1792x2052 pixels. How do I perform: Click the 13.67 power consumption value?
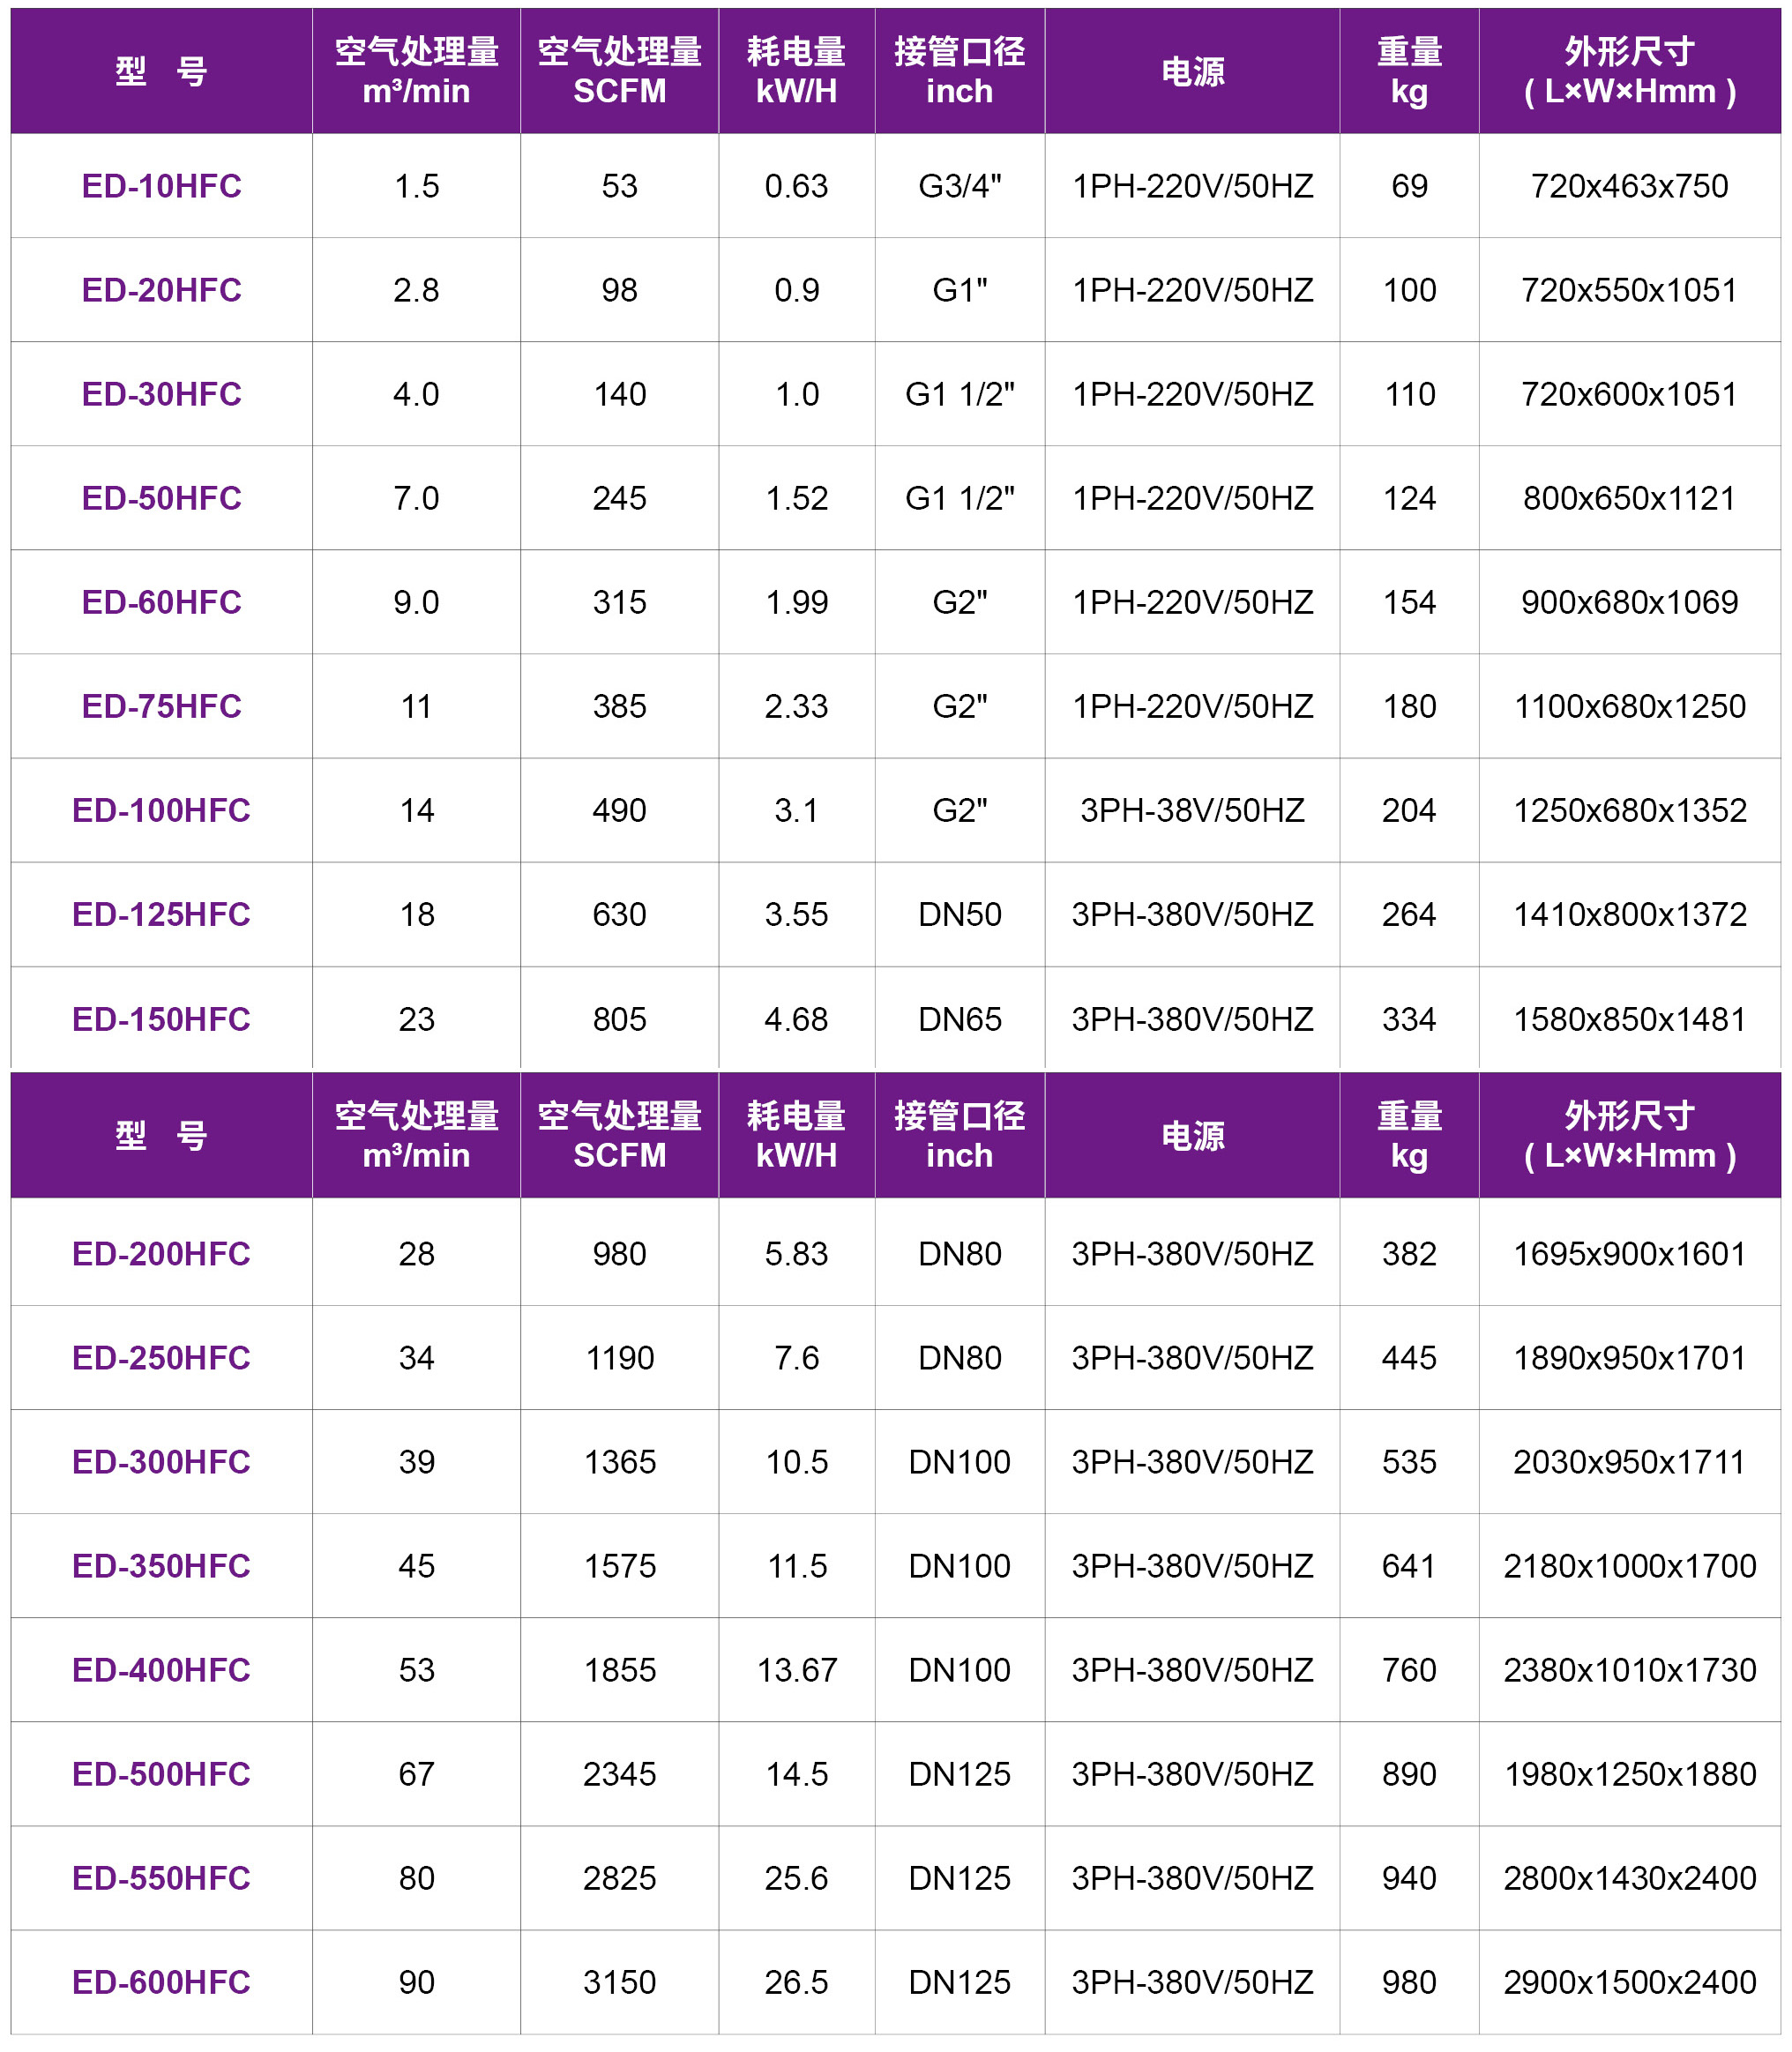[x=796, y=1670]
